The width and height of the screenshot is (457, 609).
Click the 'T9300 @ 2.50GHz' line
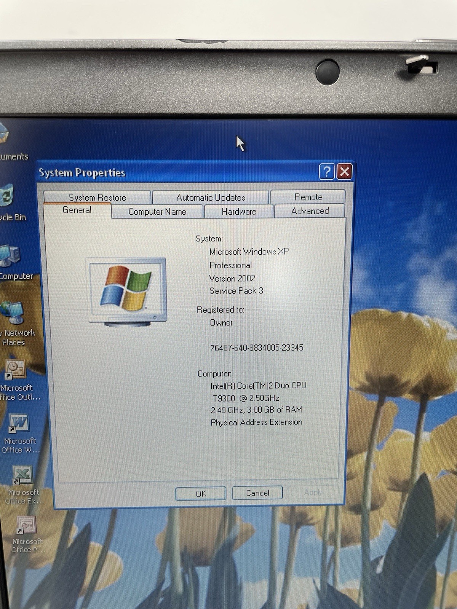[246, 398]
